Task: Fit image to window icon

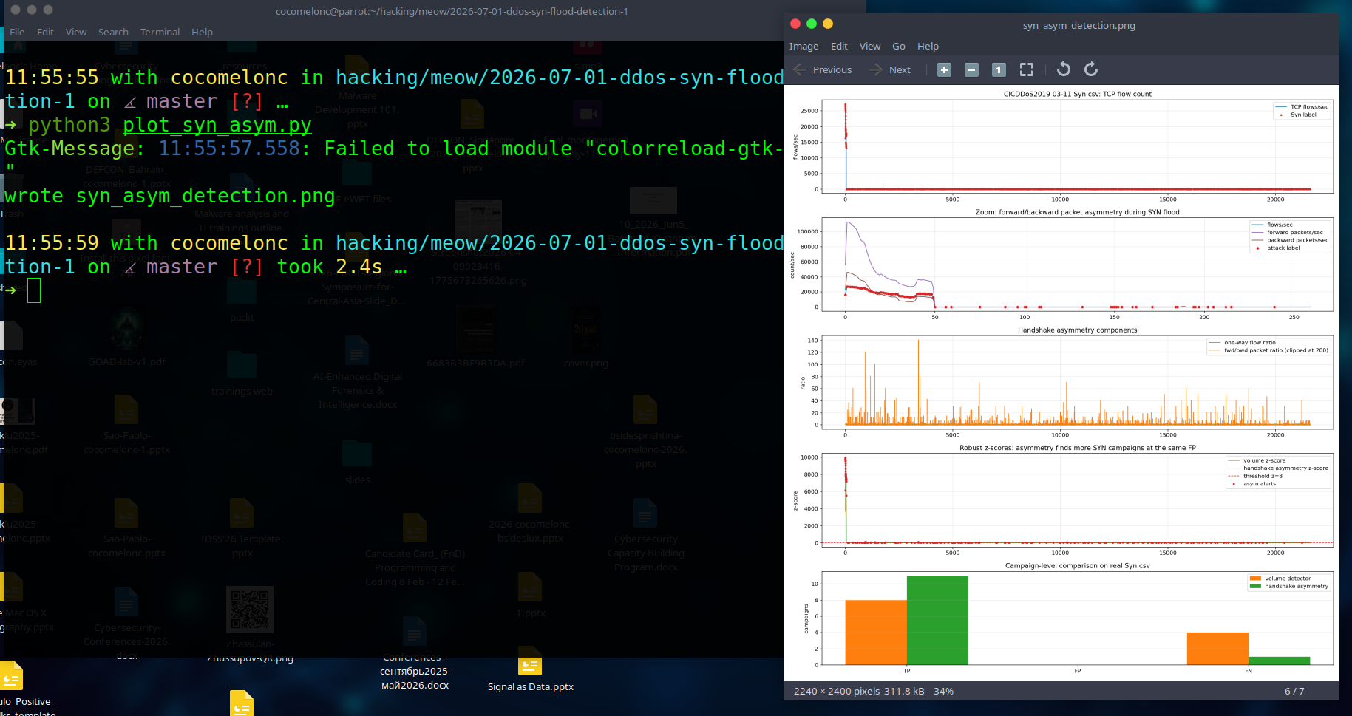Action: 1027,69
